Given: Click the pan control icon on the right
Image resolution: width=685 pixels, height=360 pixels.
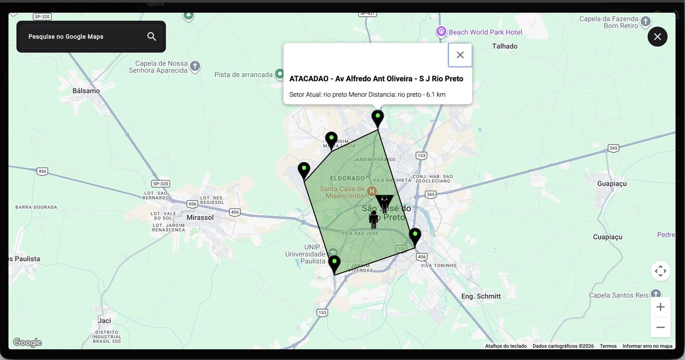Looking at the screenshot, I should 660,271.
